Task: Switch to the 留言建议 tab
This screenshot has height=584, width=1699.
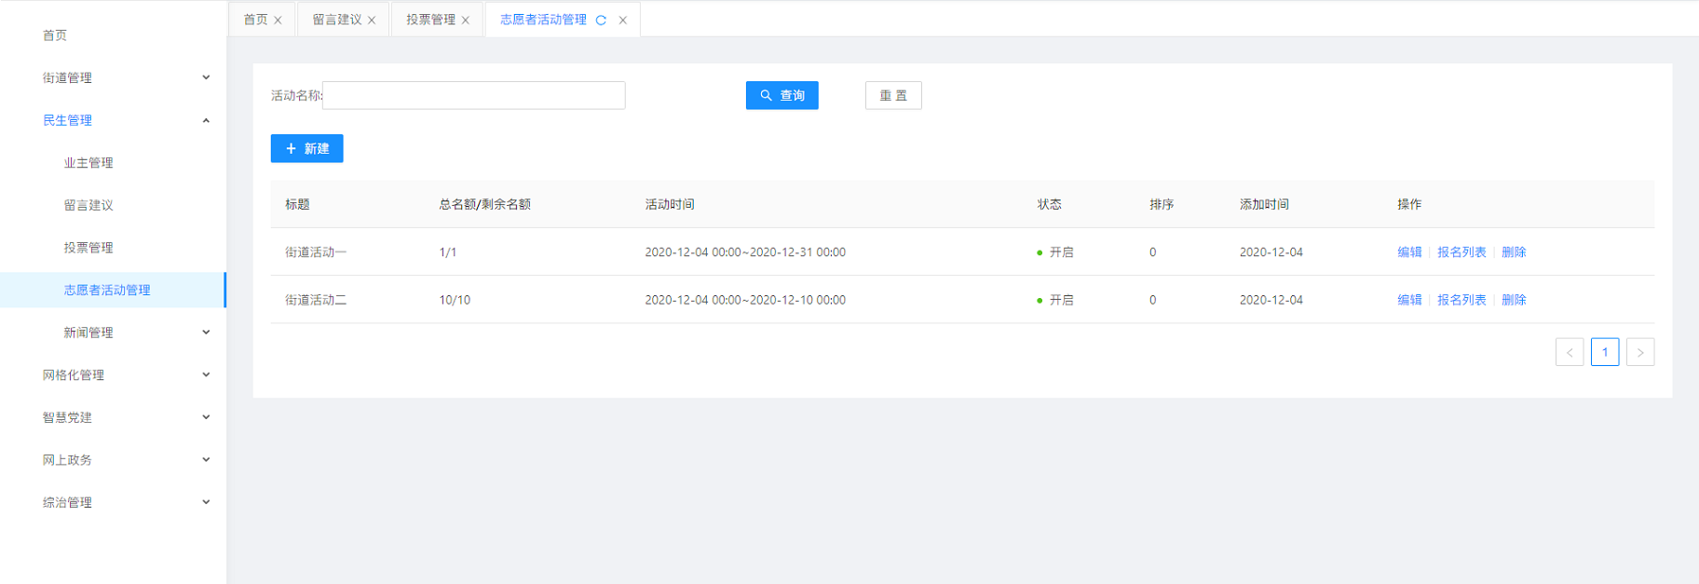Action: click(336, 20)
